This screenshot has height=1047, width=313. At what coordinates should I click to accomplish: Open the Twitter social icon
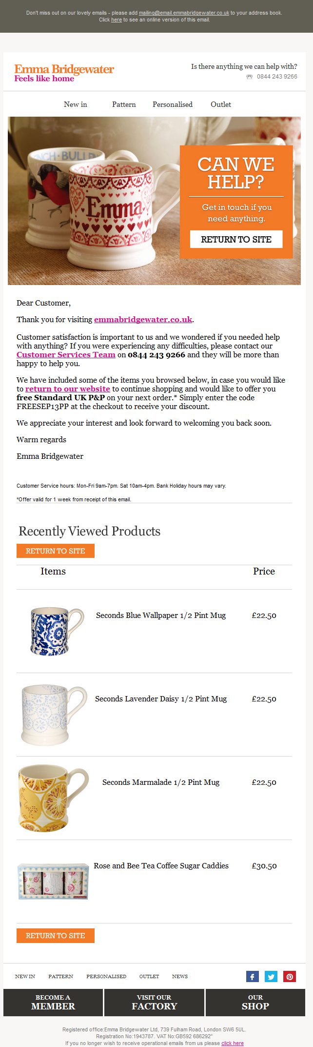pyautogui.click(x=271, y=976)
